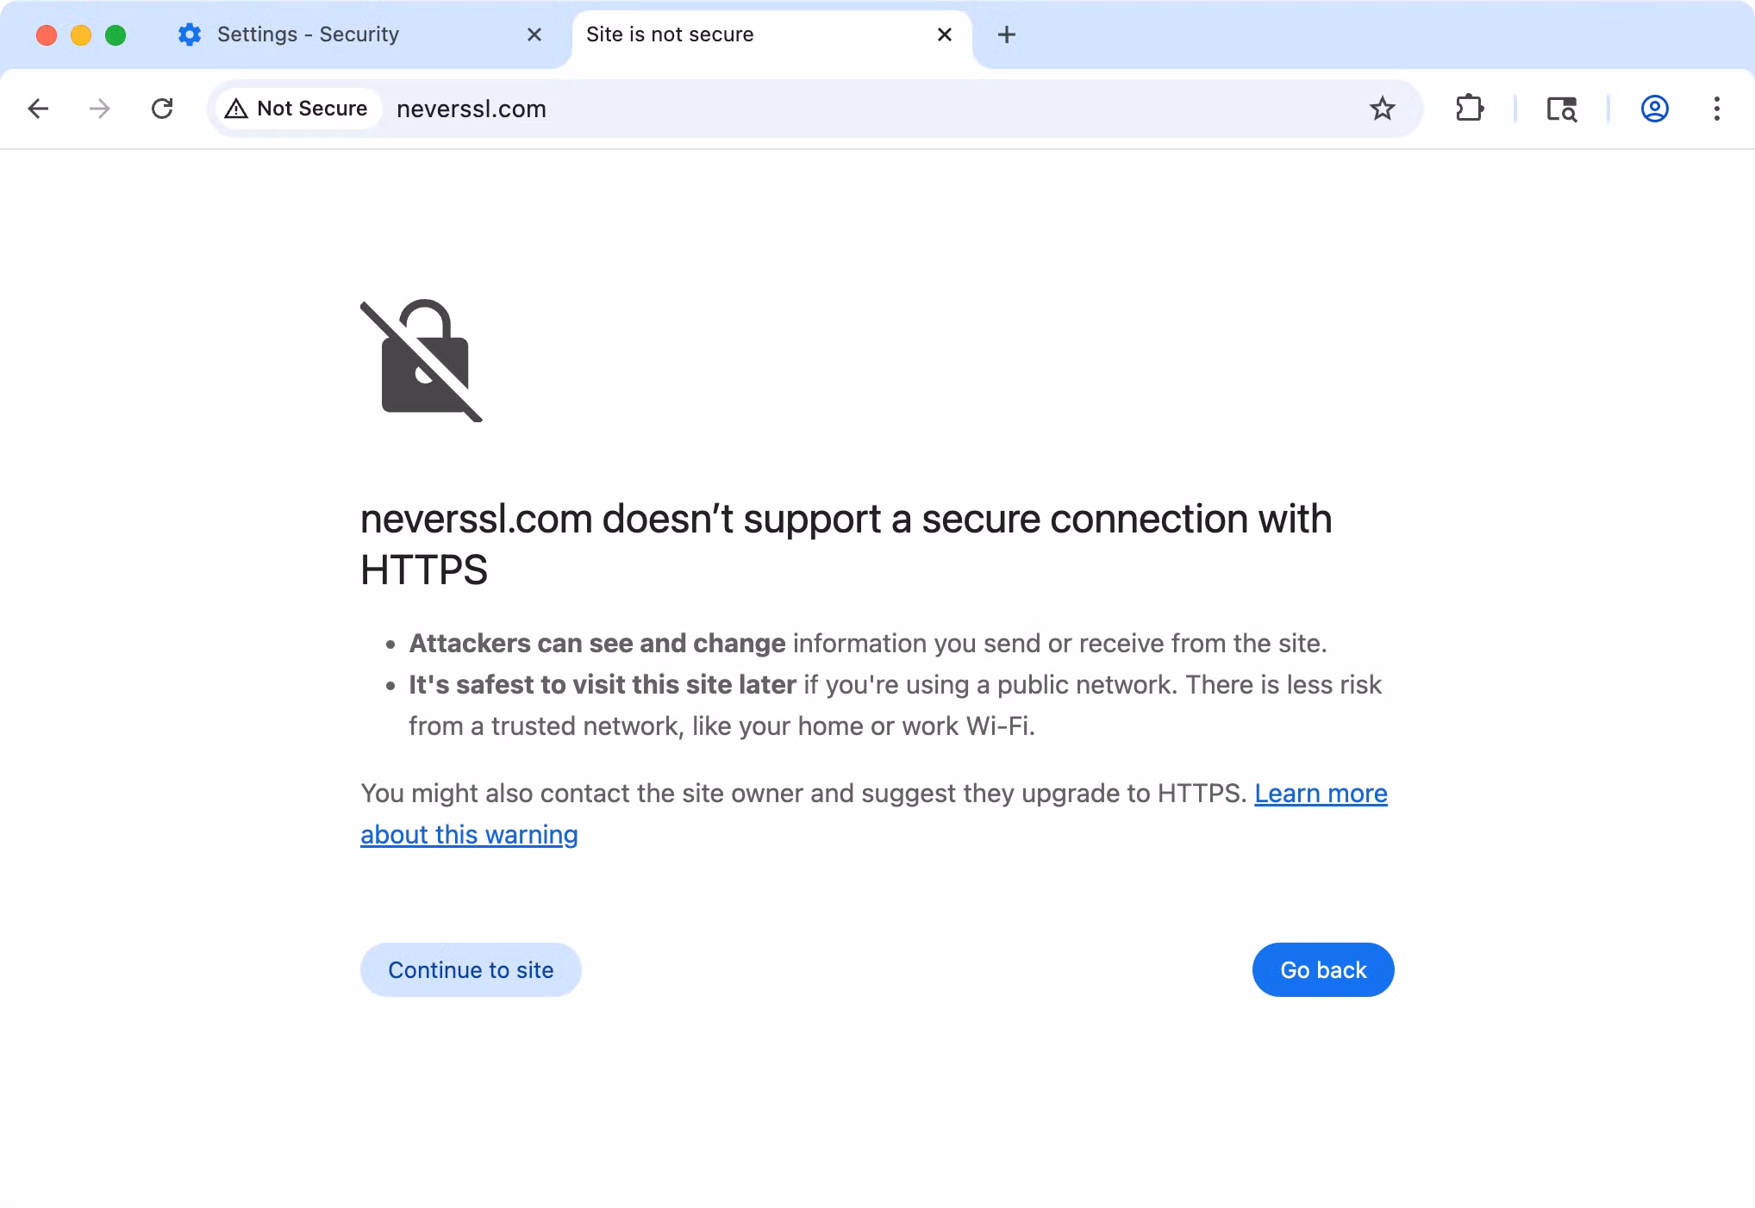Open Chrome's three-dot menu
This screenshot has width=1755, height=1208.
coord(1717,109)
